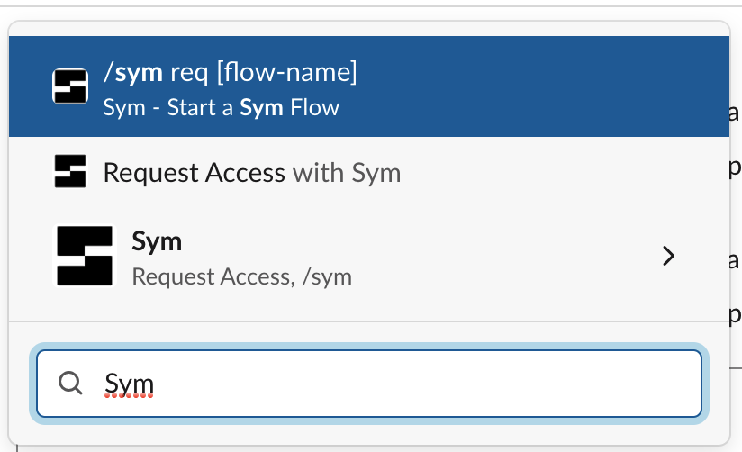Expand the Sym app using the right chevron

point(668,257)
